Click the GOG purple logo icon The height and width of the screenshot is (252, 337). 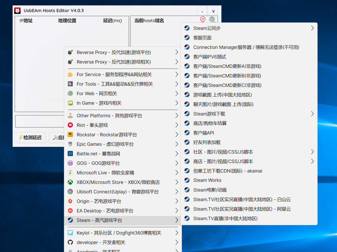pyautogui.click(x=70, y=163)
